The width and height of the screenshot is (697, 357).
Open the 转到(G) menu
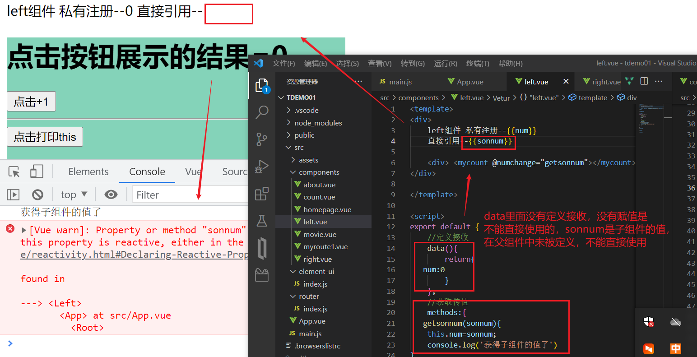[413, 63]
